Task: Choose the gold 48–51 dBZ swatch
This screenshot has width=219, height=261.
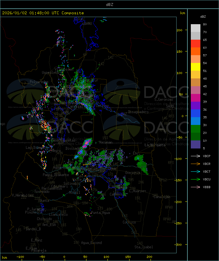Action: click(x=195, y=75)
